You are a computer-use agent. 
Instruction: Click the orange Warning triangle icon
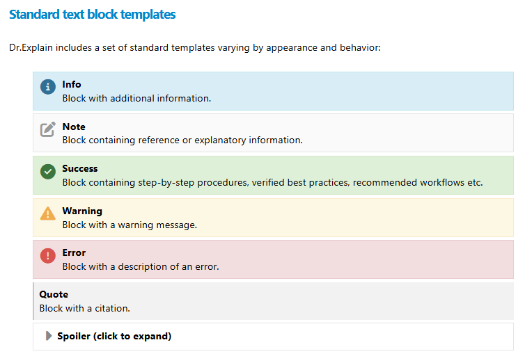point(47,213)
